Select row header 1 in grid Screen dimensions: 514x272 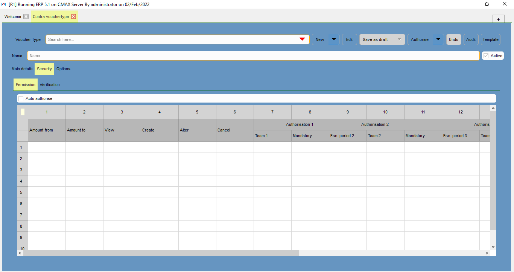click(23, 147)
